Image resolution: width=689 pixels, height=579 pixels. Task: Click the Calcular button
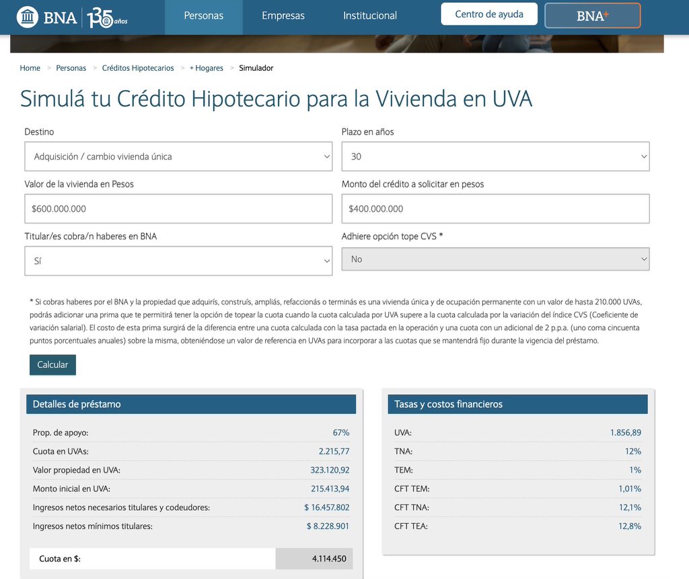[x=52, y=365]
